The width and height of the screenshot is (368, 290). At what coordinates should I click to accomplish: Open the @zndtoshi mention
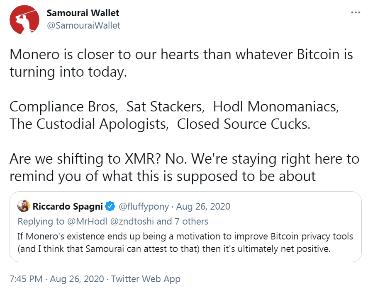click(x=127, y=221)
